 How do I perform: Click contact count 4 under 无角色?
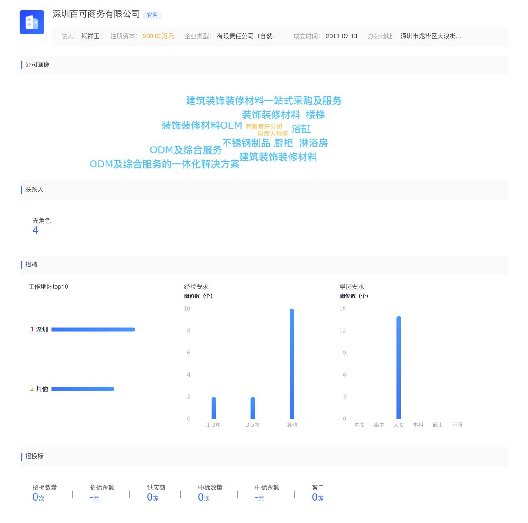(35, 230)
